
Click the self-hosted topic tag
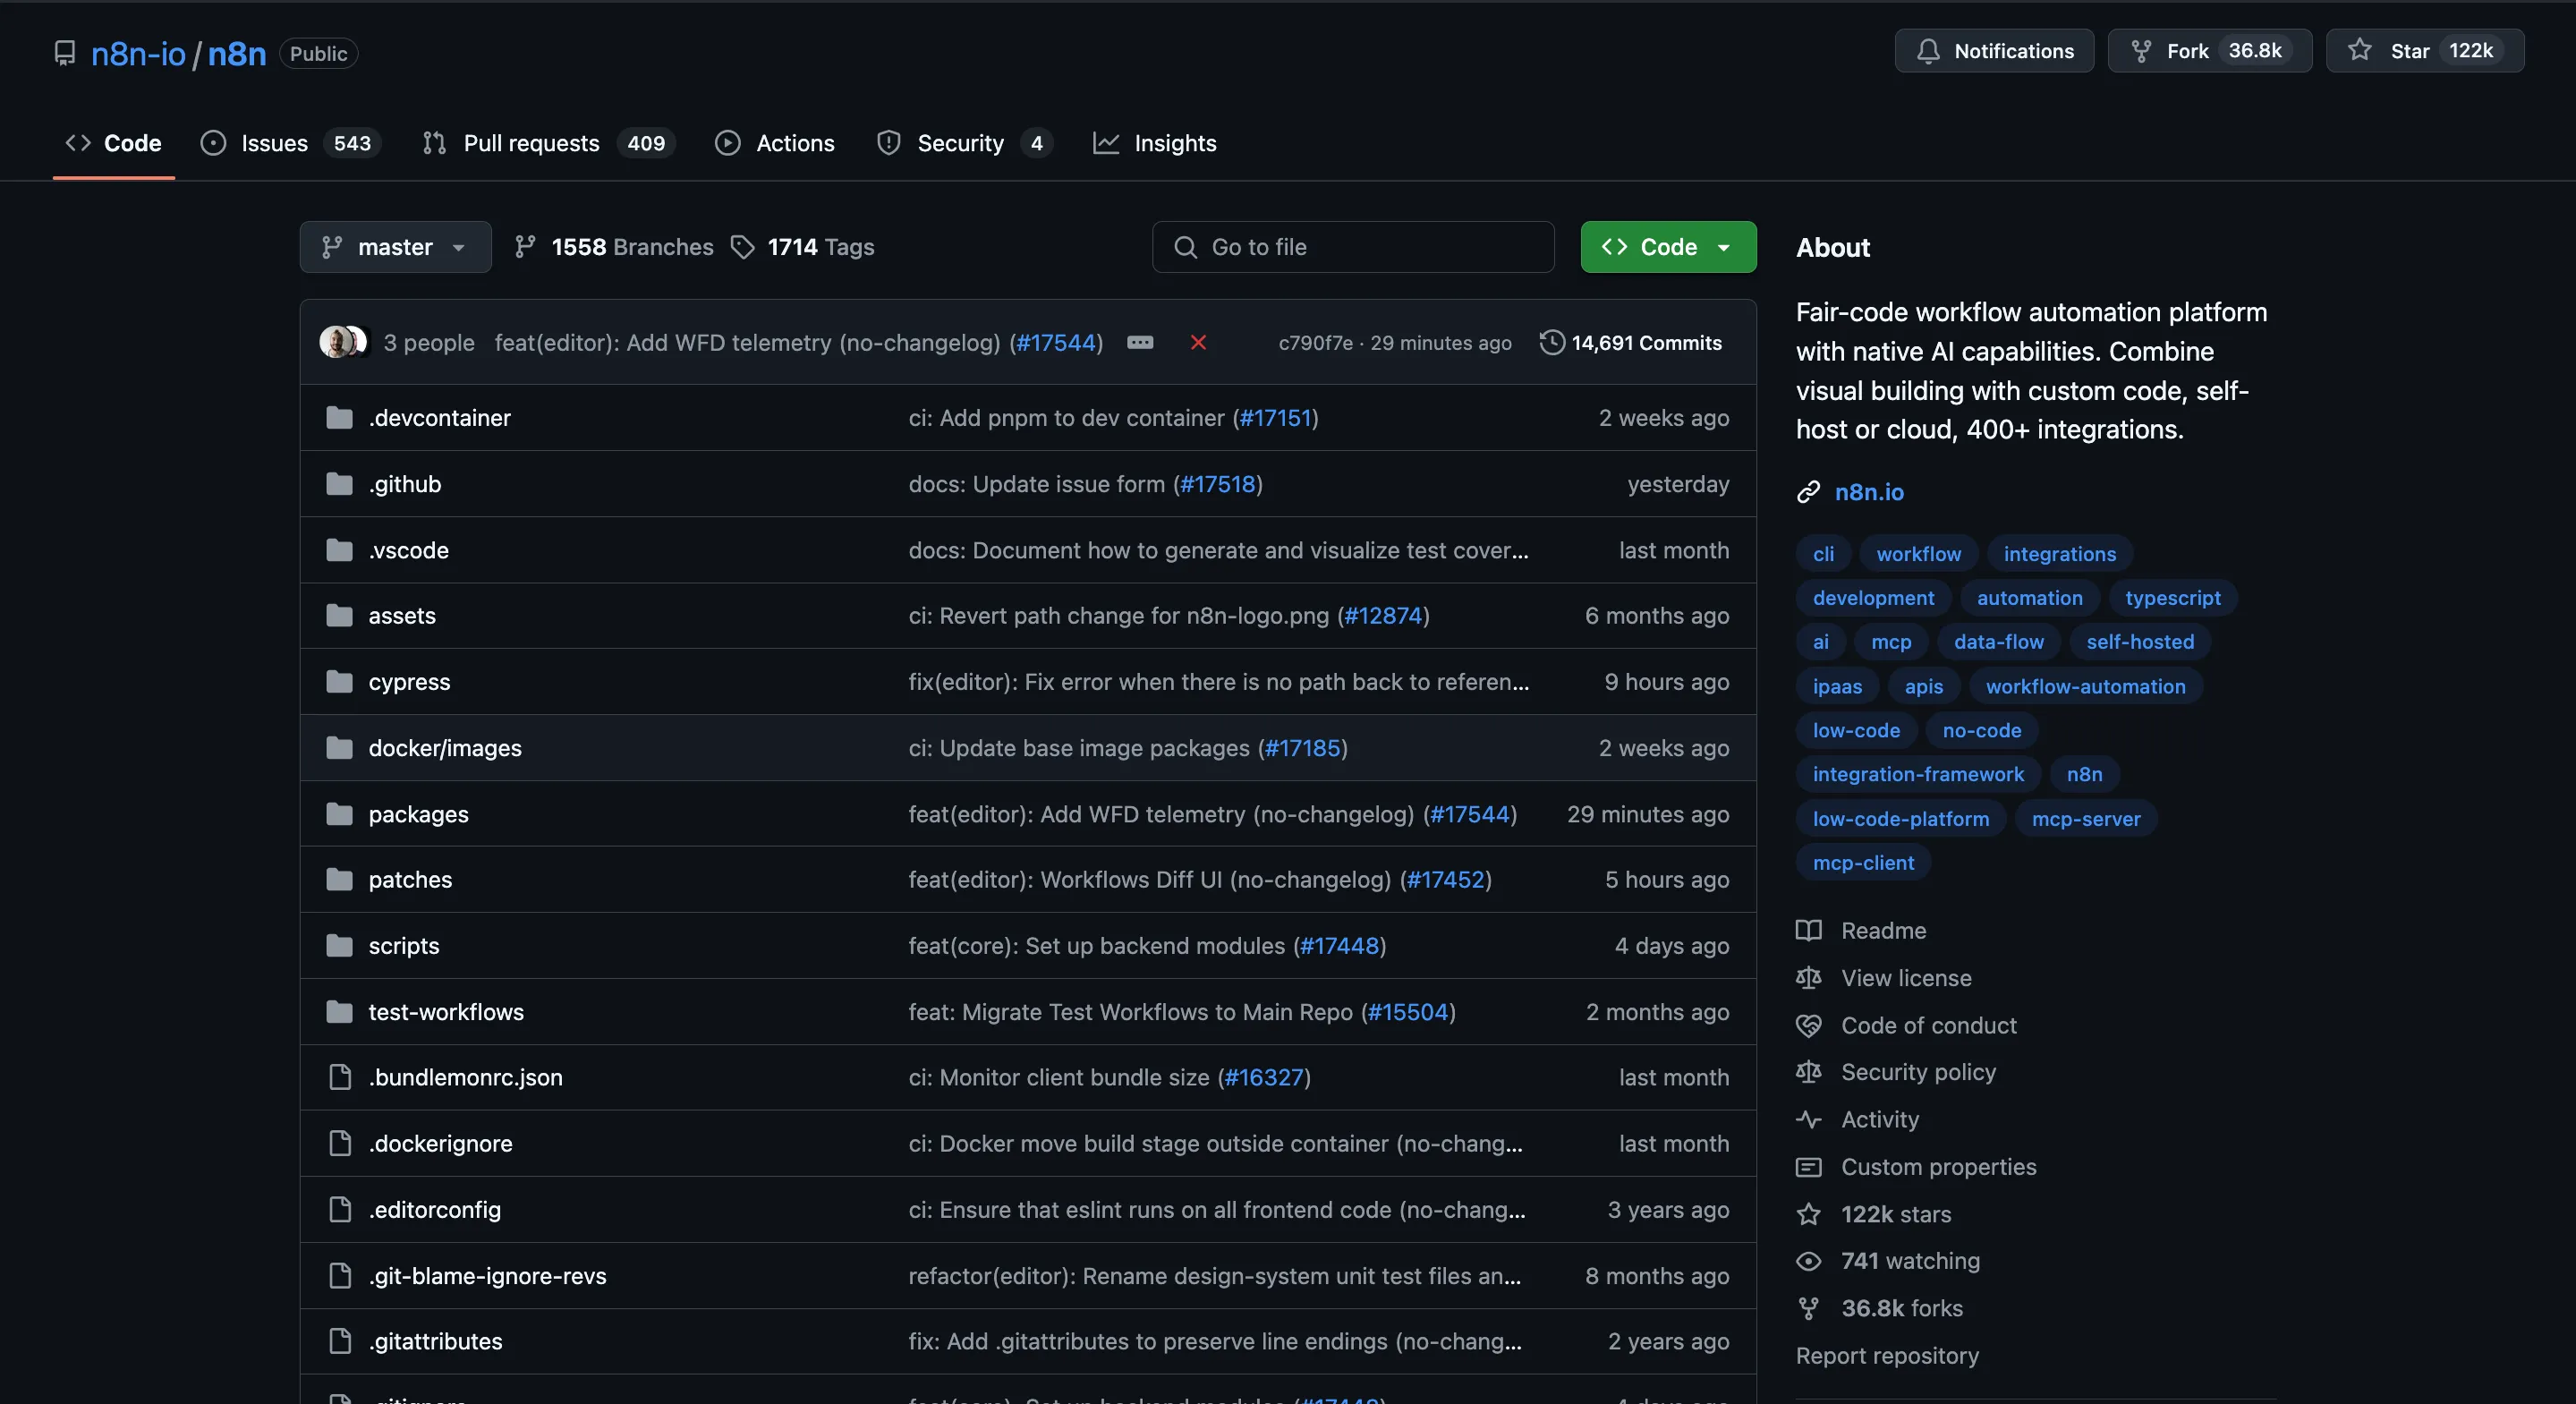pos(2140,642)
